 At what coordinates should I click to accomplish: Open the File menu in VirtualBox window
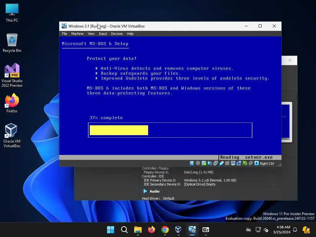pyautogui.click(x=64, y=34)
